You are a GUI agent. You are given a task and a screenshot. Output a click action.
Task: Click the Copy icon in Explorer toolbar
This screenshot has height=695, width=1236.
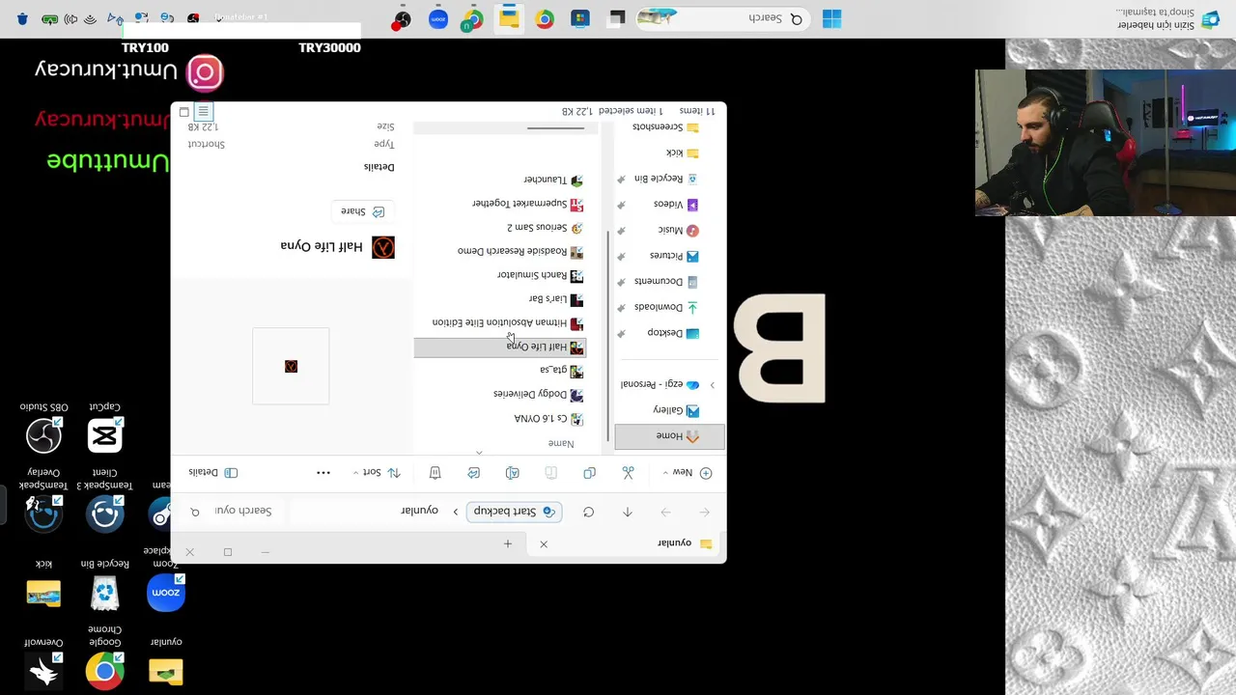point(589,473)
